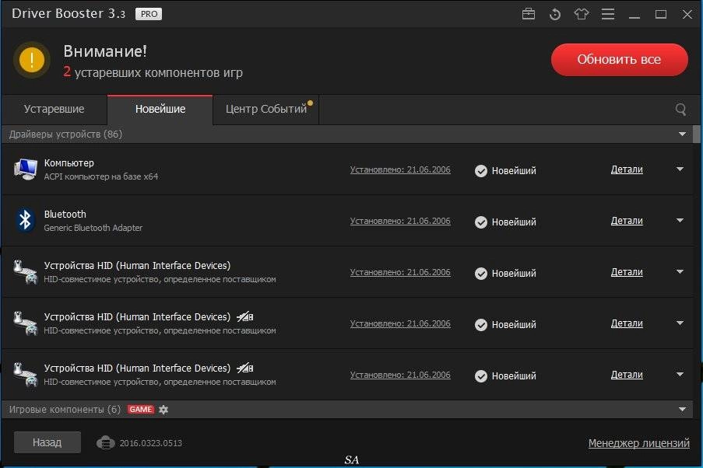Select the Новейшие tab
The height and width of the screenshot is (468, 703).
coord(160,110)
